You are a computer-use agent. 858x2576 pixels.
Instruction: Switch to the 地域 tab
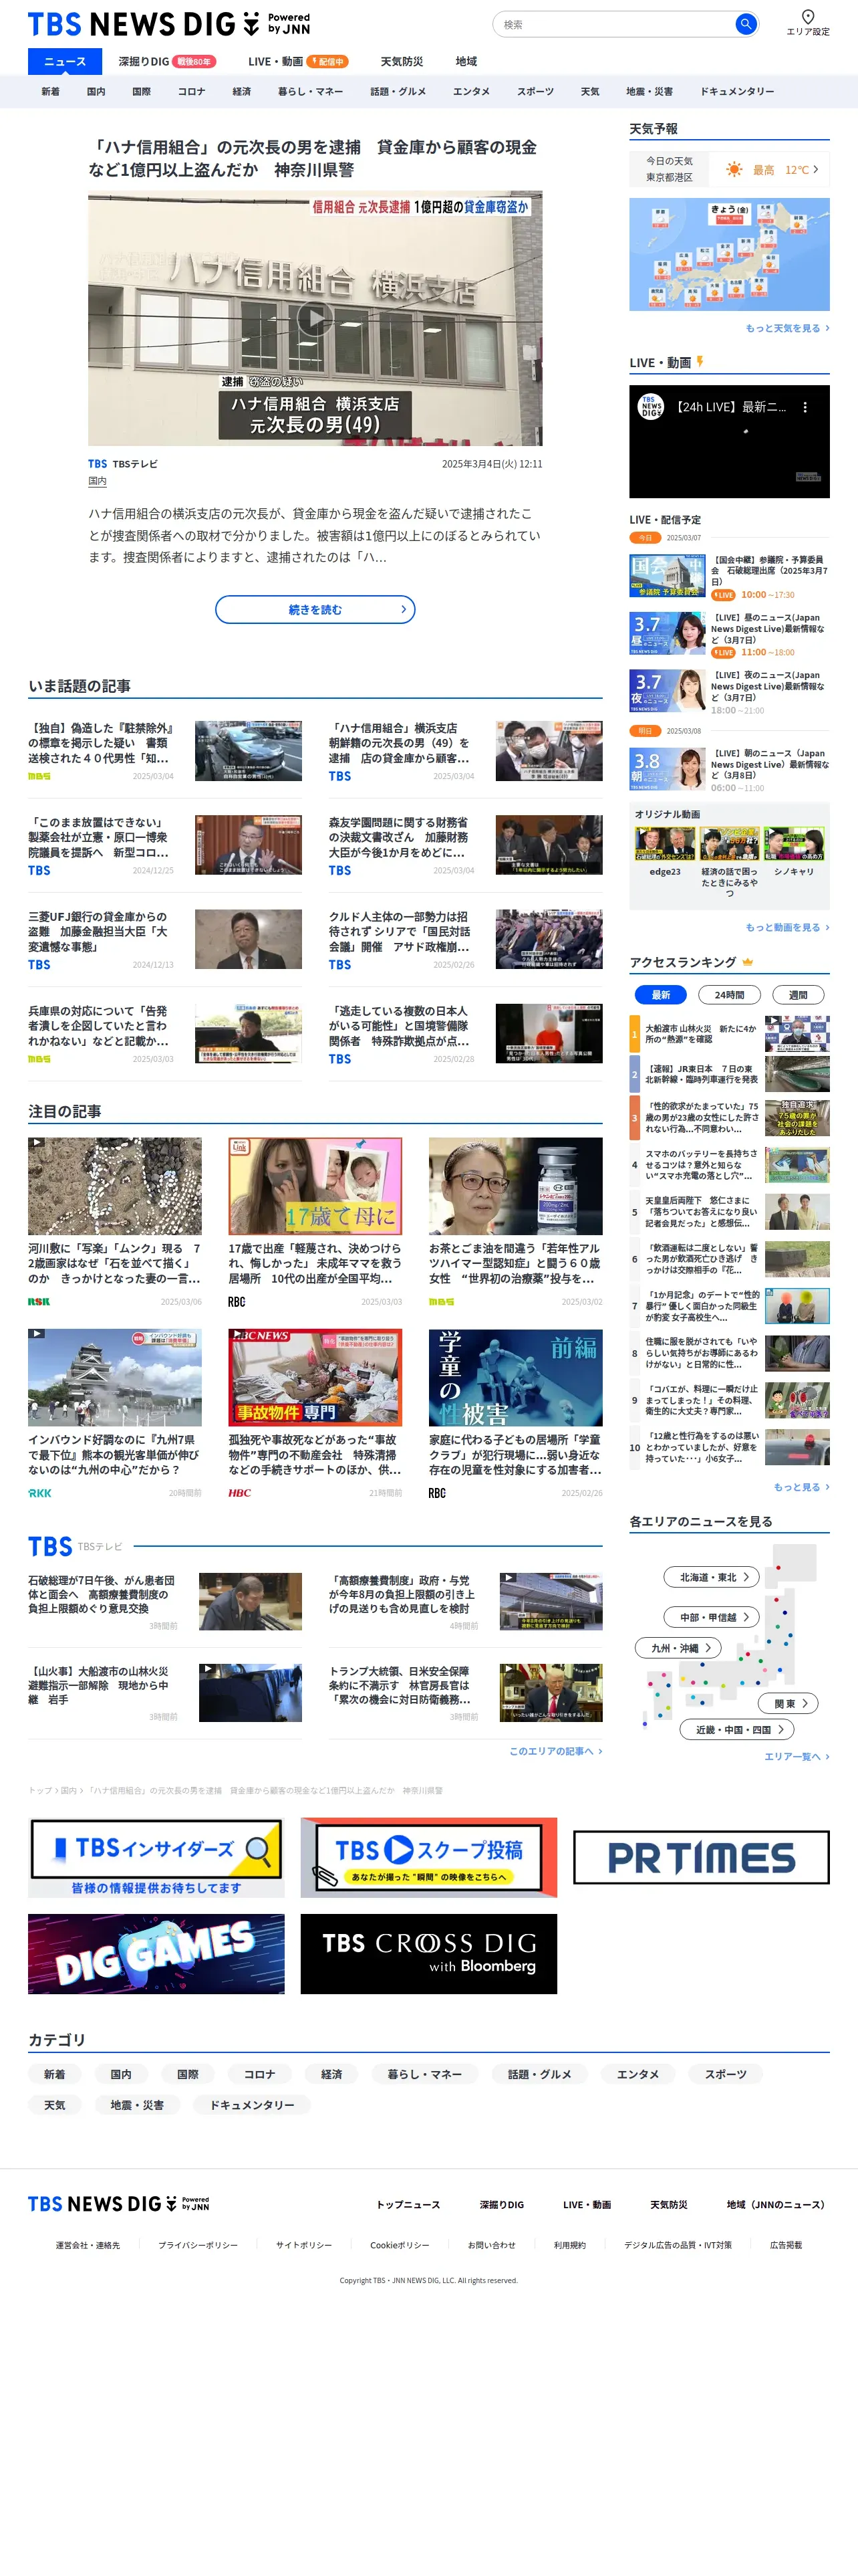point(466,61)
